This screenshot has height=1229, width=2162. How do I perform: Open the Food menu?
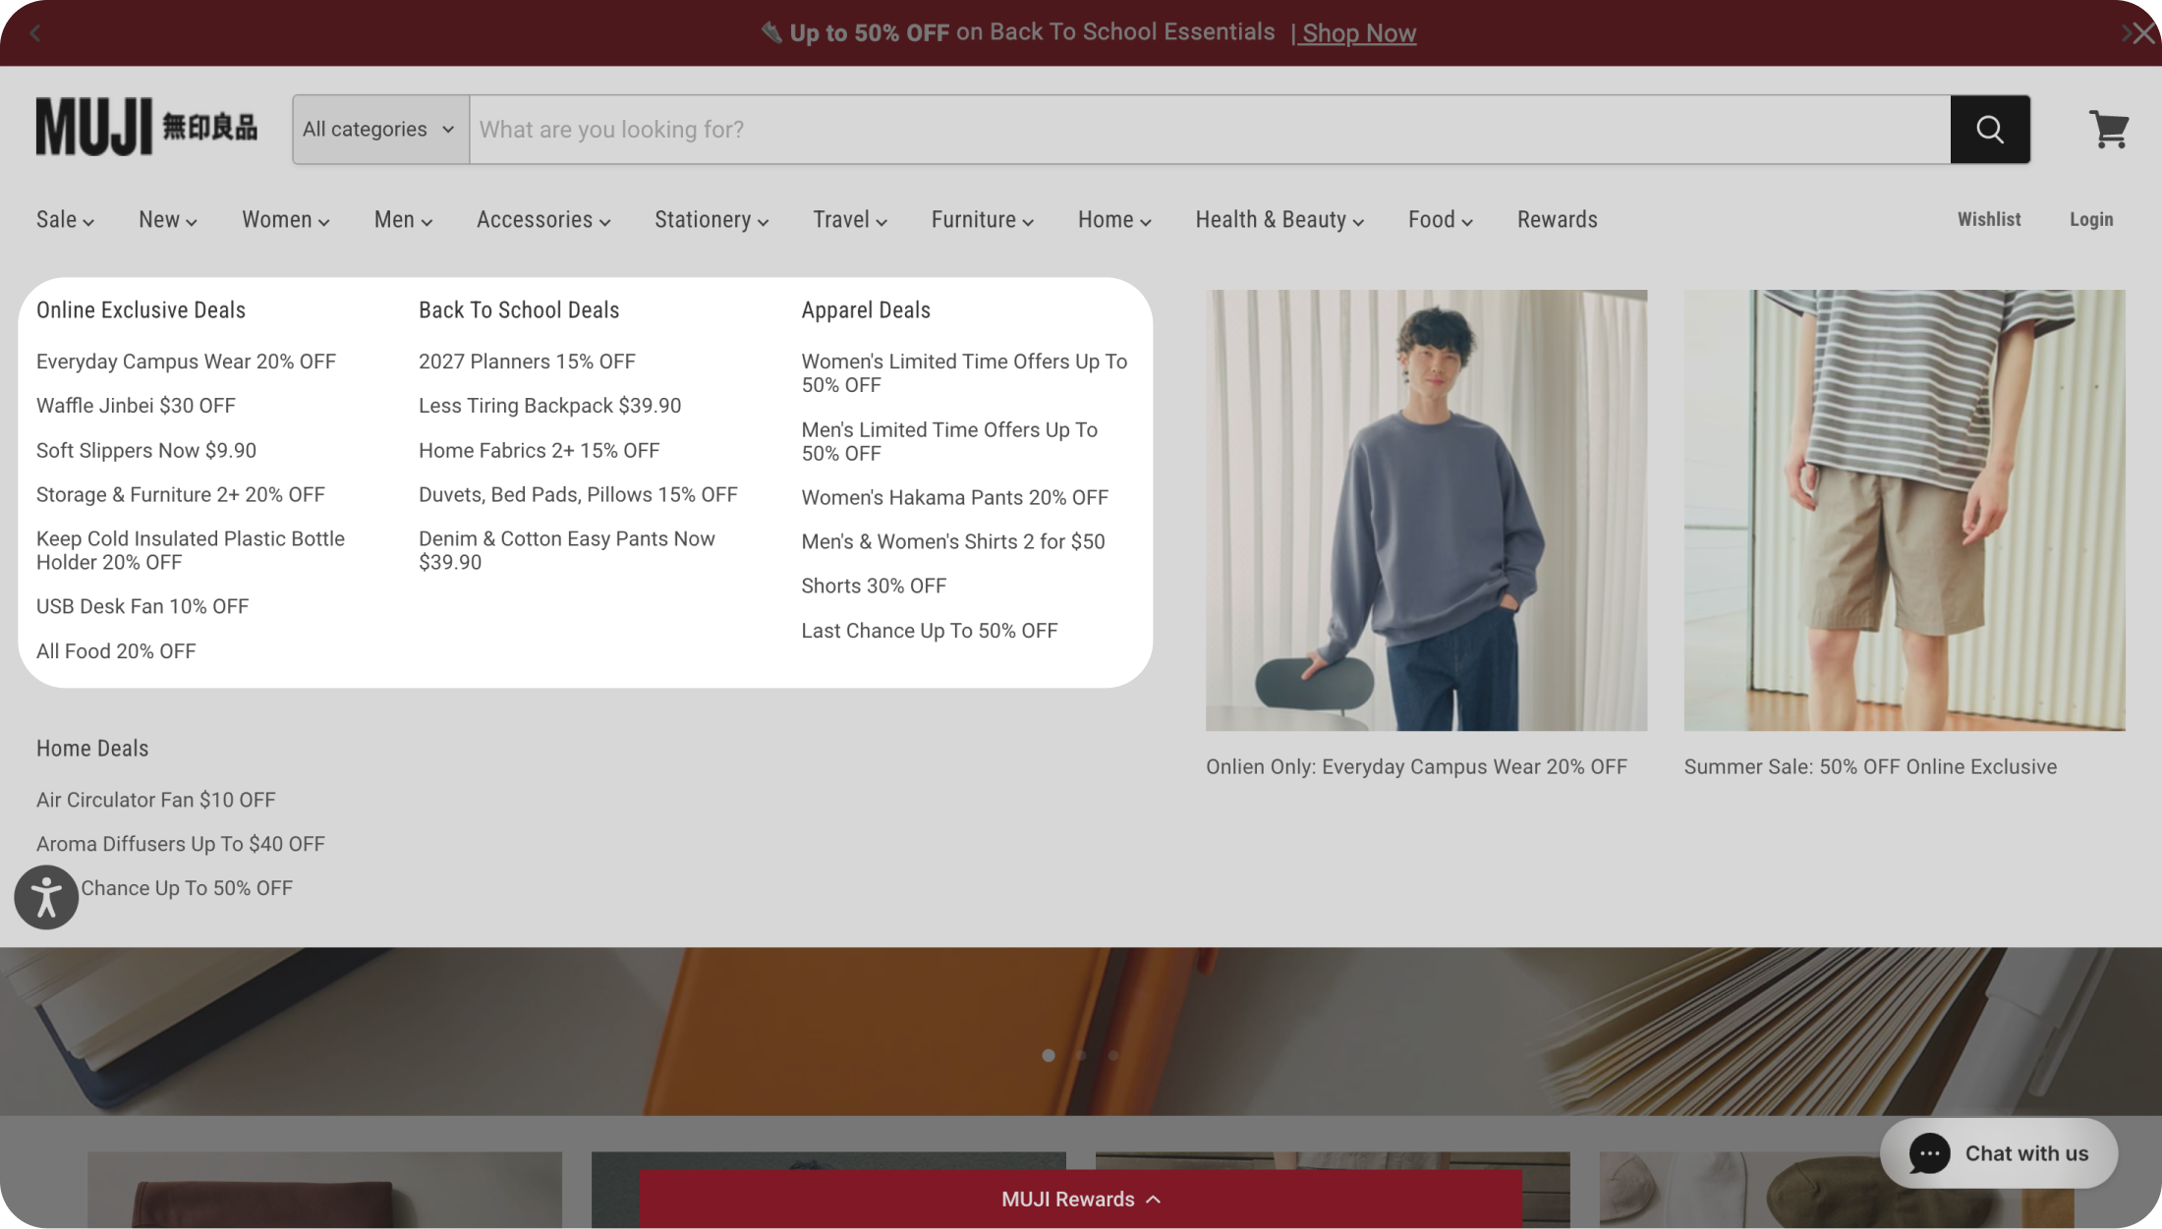1440,219
